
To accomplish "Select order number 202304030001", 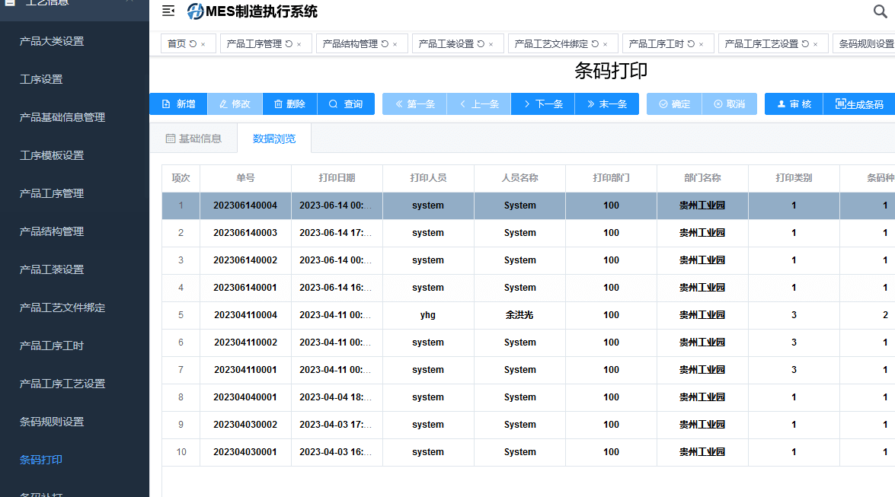I will (245, 452).
